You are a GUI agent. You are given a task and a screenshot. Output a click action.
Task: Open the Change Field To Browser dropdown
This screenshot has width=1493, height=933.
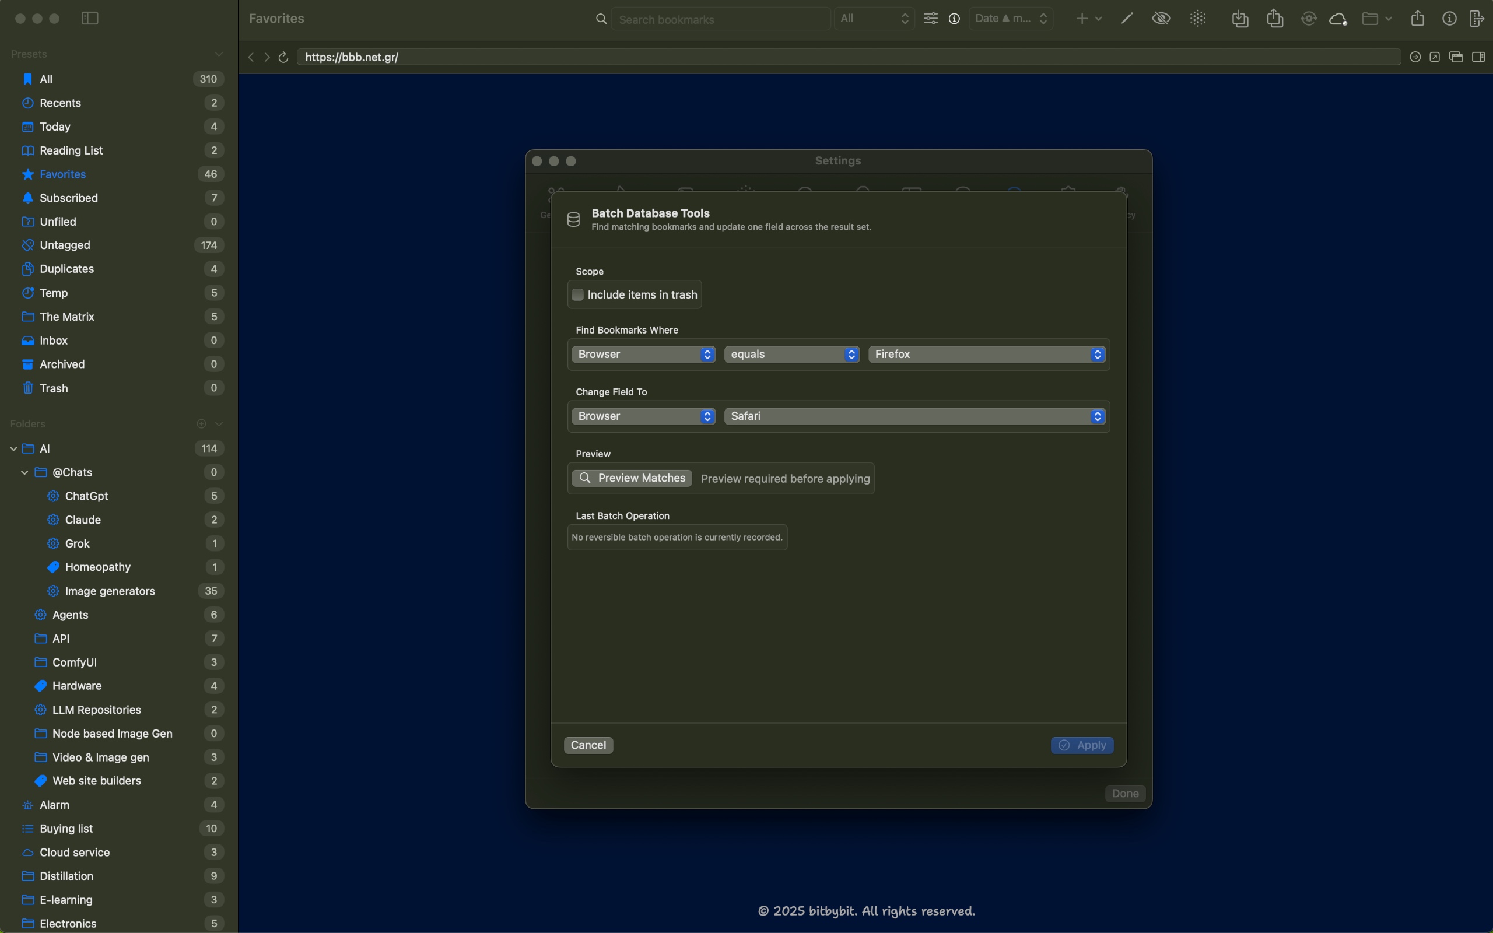coord(643,416)
